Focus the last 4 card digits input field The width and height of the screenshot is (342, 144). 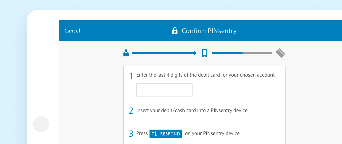point(165,90)
